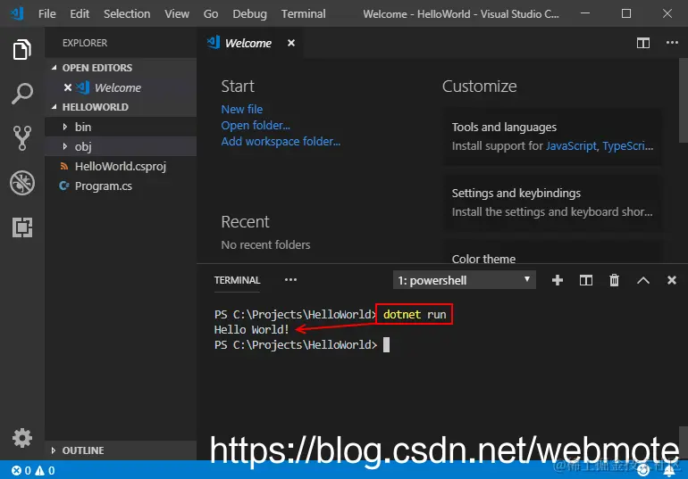Focus the terminal prompt cursor
The width and height of the screenshot is (688, 479).
(386, 345)
